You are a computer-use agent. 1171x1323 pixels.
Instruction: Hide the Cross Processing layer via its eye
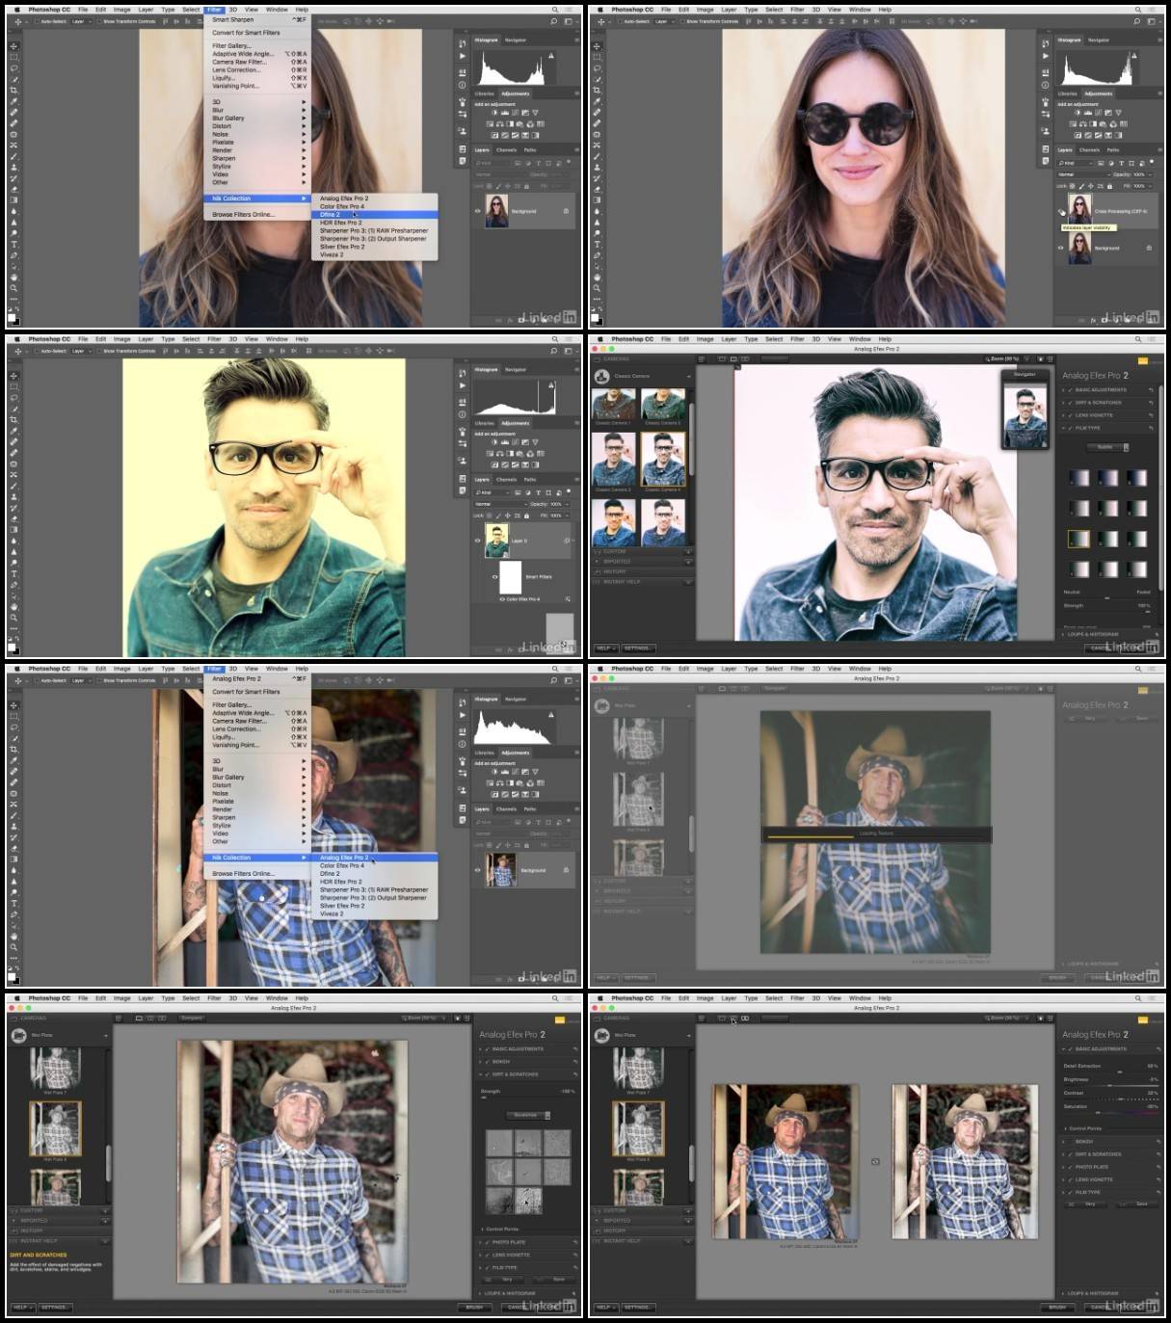[1061, 211]
